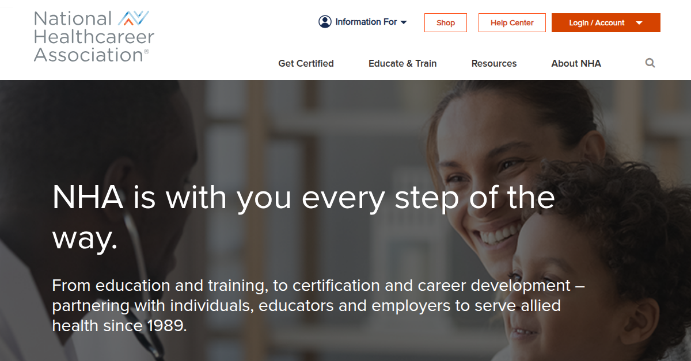Open the About NHA menu
The width and height of the screenshot is (691, 361).
point(576,64)
